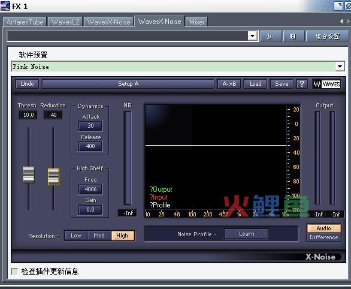Click the Noise Profile Learn button
351x289 pixels.
click(246, 234)
